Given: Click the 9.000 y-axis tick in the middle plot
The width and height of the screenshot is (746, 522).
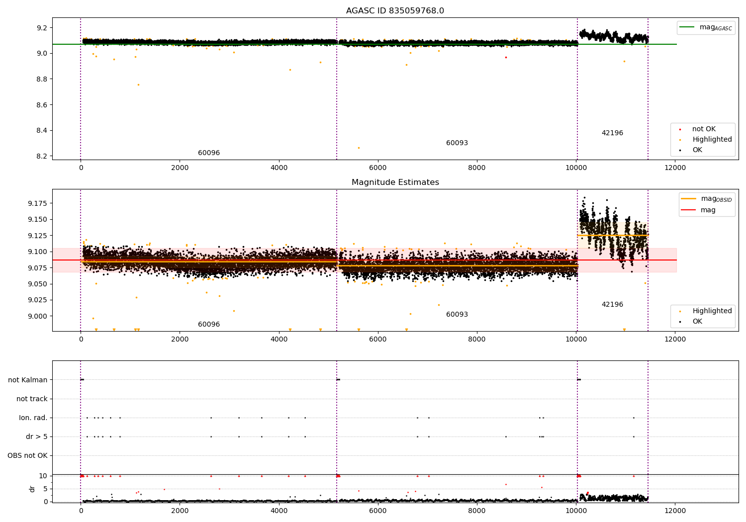Looking at the screenshot, I should point(38,316).
